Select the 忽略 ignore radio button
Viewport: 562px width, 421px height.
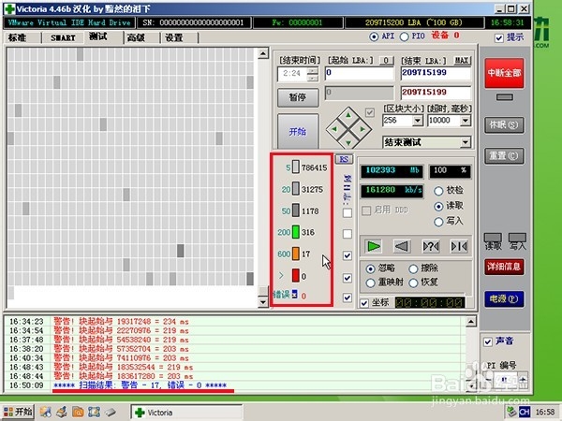point(371,269)
